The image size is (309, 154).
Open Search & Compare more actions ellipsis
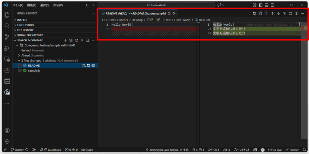tap(93, 40)
